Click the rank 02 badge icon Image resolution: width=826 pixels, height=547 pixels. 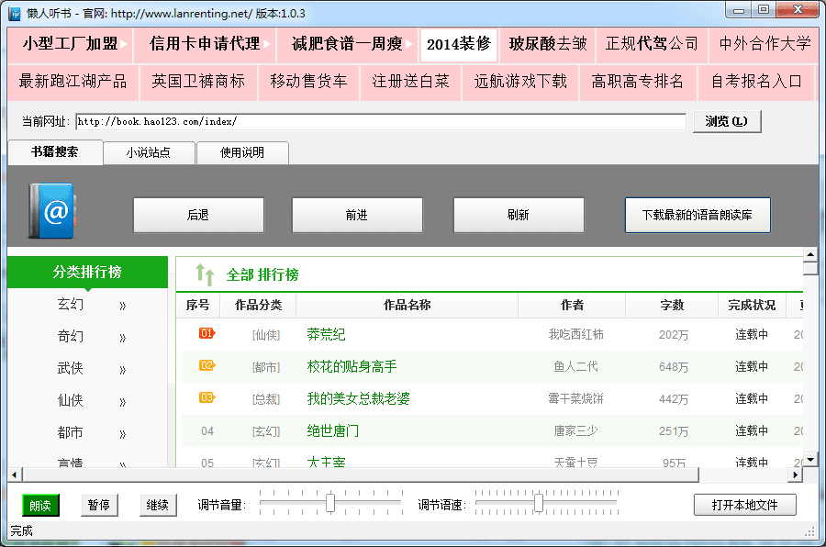click(x=206, y=366)
